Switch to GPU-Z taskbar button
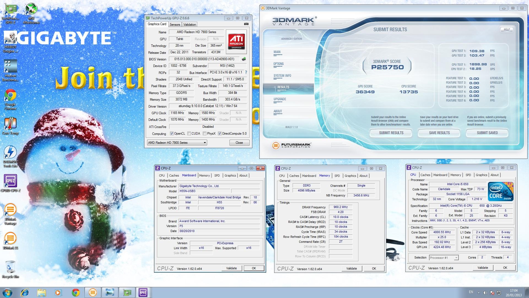Viewport: 529px width, 298px height. pyautogui.click(x=127, y=292)
